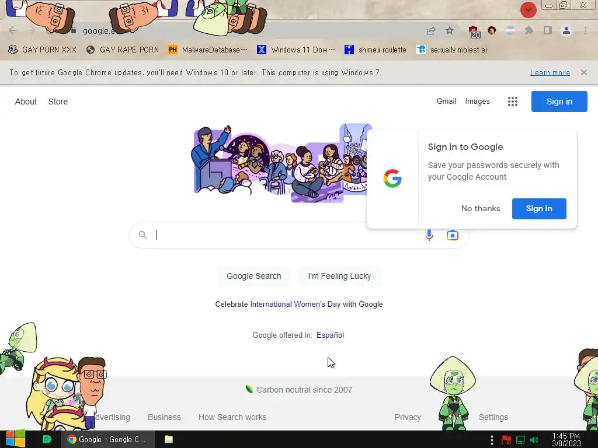Open the Business footer link
Screen dimensions: 598x448
(164, 417)
